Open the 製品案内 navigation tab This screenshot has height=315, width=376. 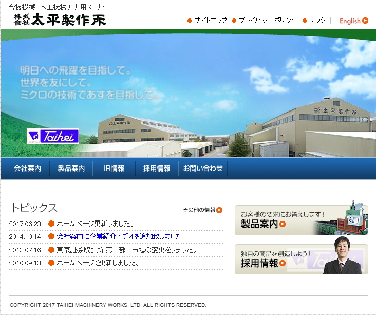71,169
